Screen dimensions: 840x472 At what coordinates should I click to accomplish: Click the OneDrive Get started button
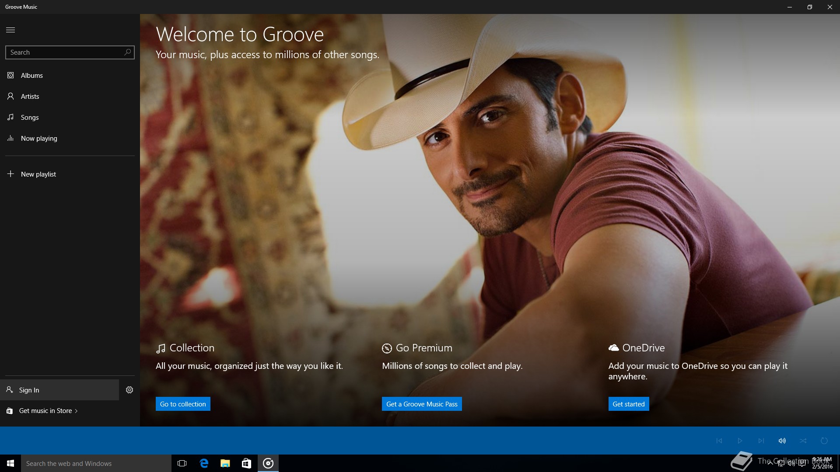point(629,404)
